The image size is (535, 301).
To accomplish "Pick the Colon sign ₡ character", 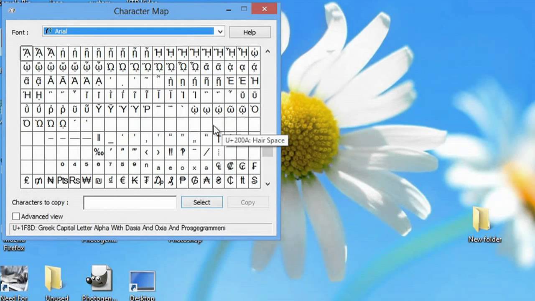I will [x=231, y=166].
